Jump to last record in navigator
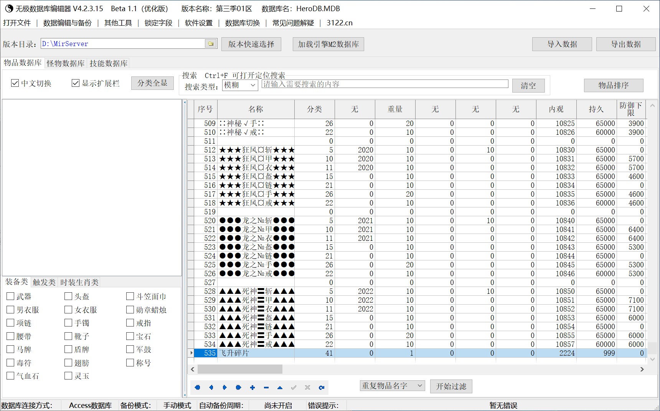The image size is (660, 411). click(239, 388)
